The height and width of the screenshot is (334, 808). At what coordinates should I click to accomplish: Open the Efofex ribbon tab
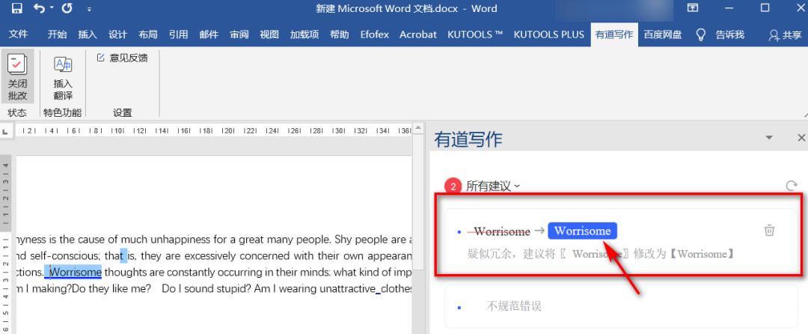[x=376, y=34]
